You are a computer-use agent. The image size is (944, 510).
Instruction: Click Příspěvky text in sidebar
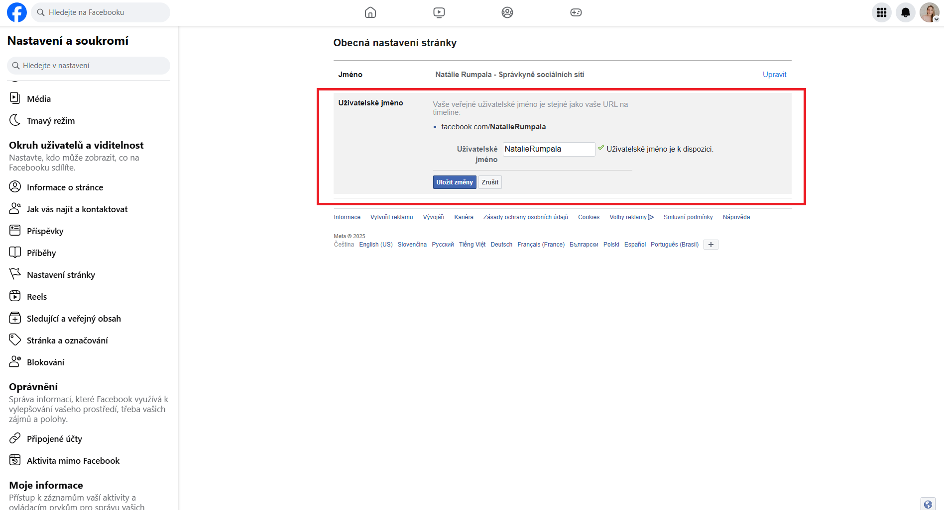(45, 231)
